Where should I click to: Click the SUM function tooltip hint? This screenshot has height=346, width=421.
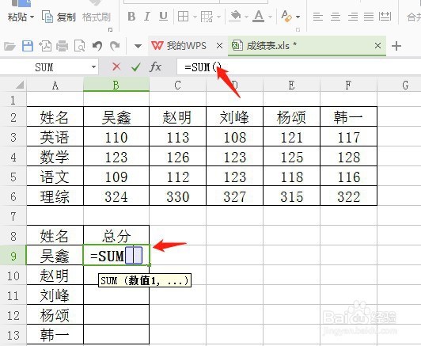pyautogui.click(x=145, y=280)
